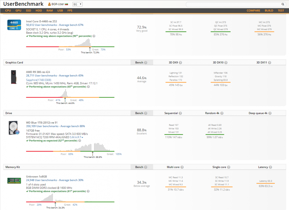Click the search magnifier icon
The height and width of the screenshot is (210, 289).
pos(283,4)
